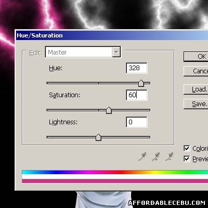This screenshot has width=208, height=208.
Task: Click the Hue slider handle
Action: pyautogui.click(x=141, y=83)
